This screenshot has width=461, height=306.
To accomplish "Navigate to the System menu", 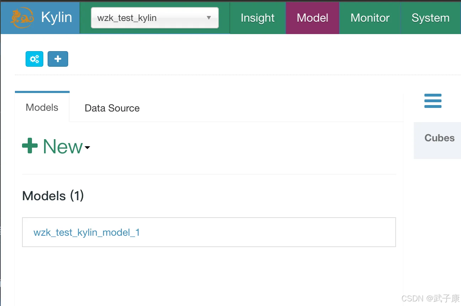I will pos(430,18).
